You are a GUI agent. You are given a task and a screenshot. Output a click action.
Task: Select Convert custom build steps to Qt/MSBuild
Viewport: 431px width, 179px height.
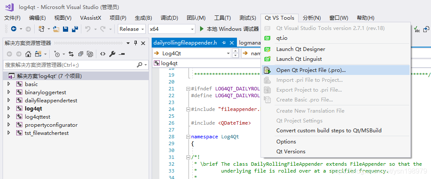click(335, 131)
